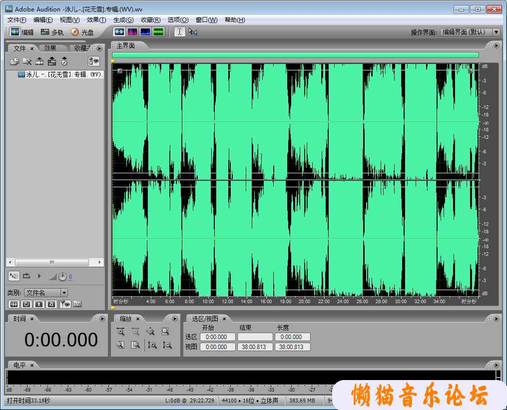This screenshot has height=410, width=507.
Task: Click Zoom In to Left Edge of Selection icon
Action: pyautogui.click(x=120, y=345)
